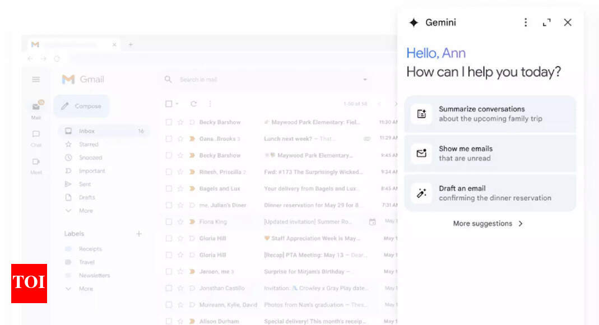Choose Draft an email suggestion
599x325 pixels.
click(x=490, y=193)
